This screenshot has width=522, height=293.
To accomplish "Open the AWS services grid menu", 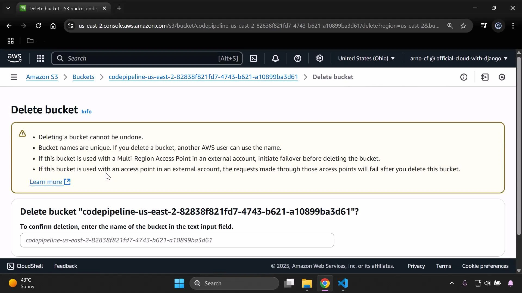I will tap(40, 58).
